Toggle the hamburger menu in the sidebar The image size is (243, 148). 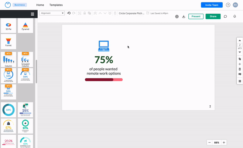[33, 14]
